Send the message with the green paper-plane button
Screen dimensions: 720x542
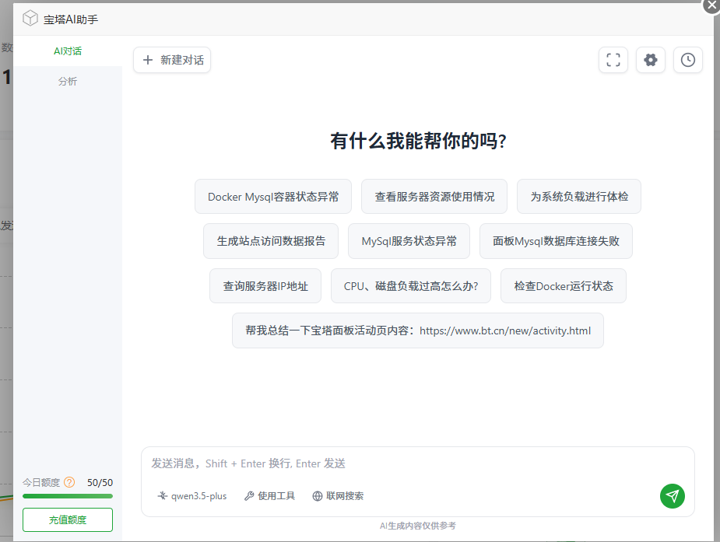(673, 496)
